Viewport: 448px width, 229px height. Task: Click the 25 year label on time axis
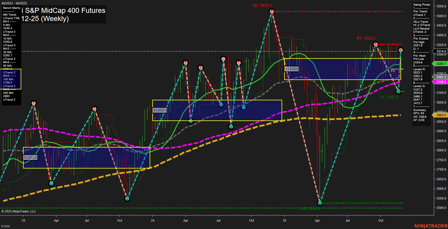pyautogui.click(x=284, y=220)
